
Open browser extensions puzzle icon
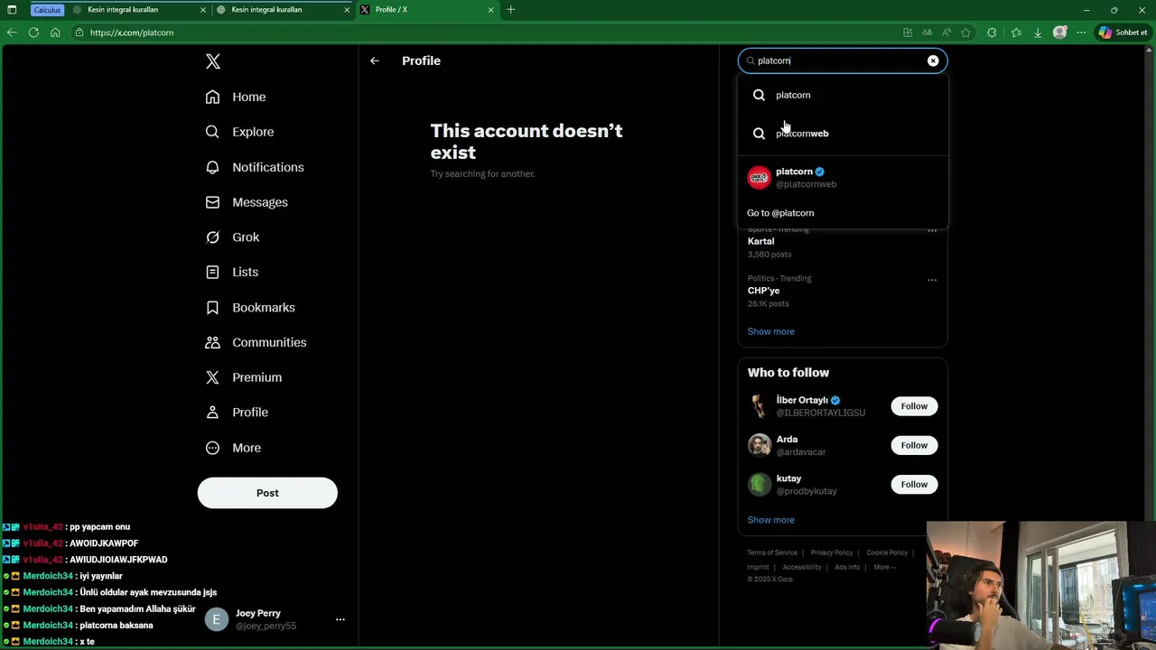point(992,32)
